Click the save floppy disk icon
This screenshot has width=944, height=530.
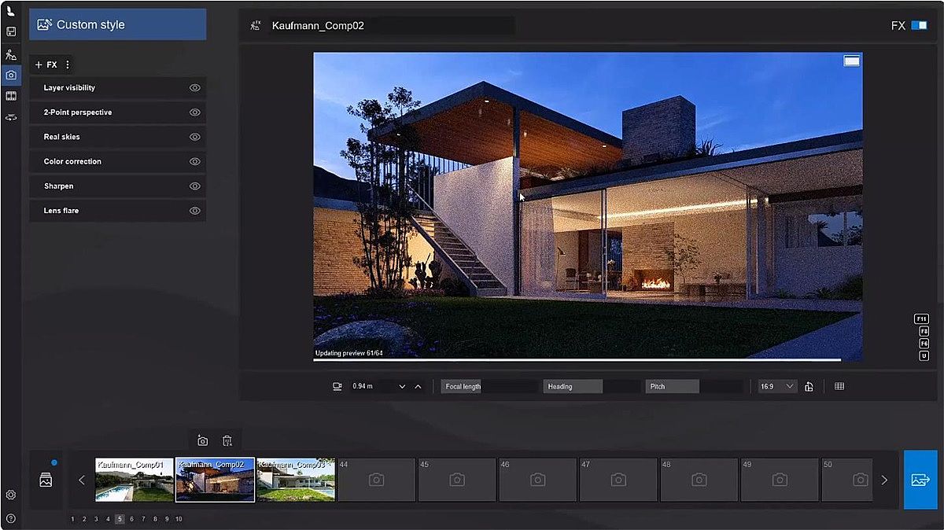(10, 32)
